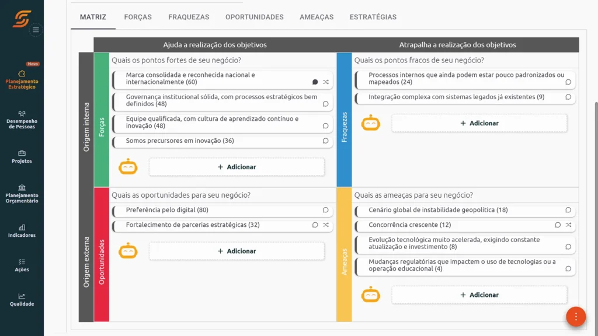Viewport: 598px width, 336px height.
Task: Click AI robot icon in Oportunidades quadrant
Action: coord(128,251)
